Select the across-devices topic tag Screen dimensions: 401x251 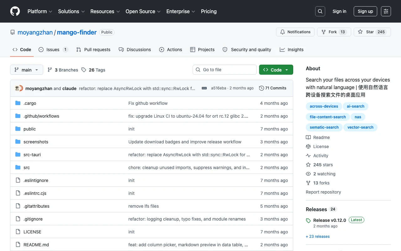[x=324, y=106]
